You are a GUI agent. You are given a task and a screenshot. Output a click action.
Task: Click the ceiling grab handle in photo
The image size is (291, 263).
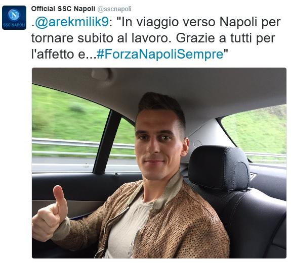(101, 74)
